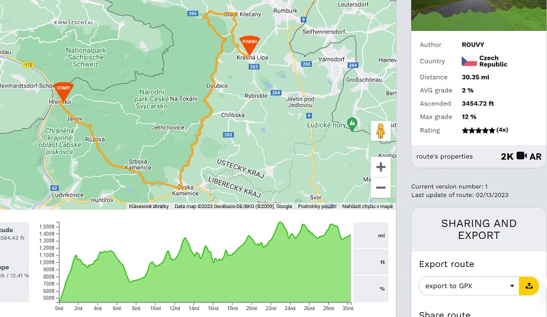Open Street View with the Pegman icon

381,131
